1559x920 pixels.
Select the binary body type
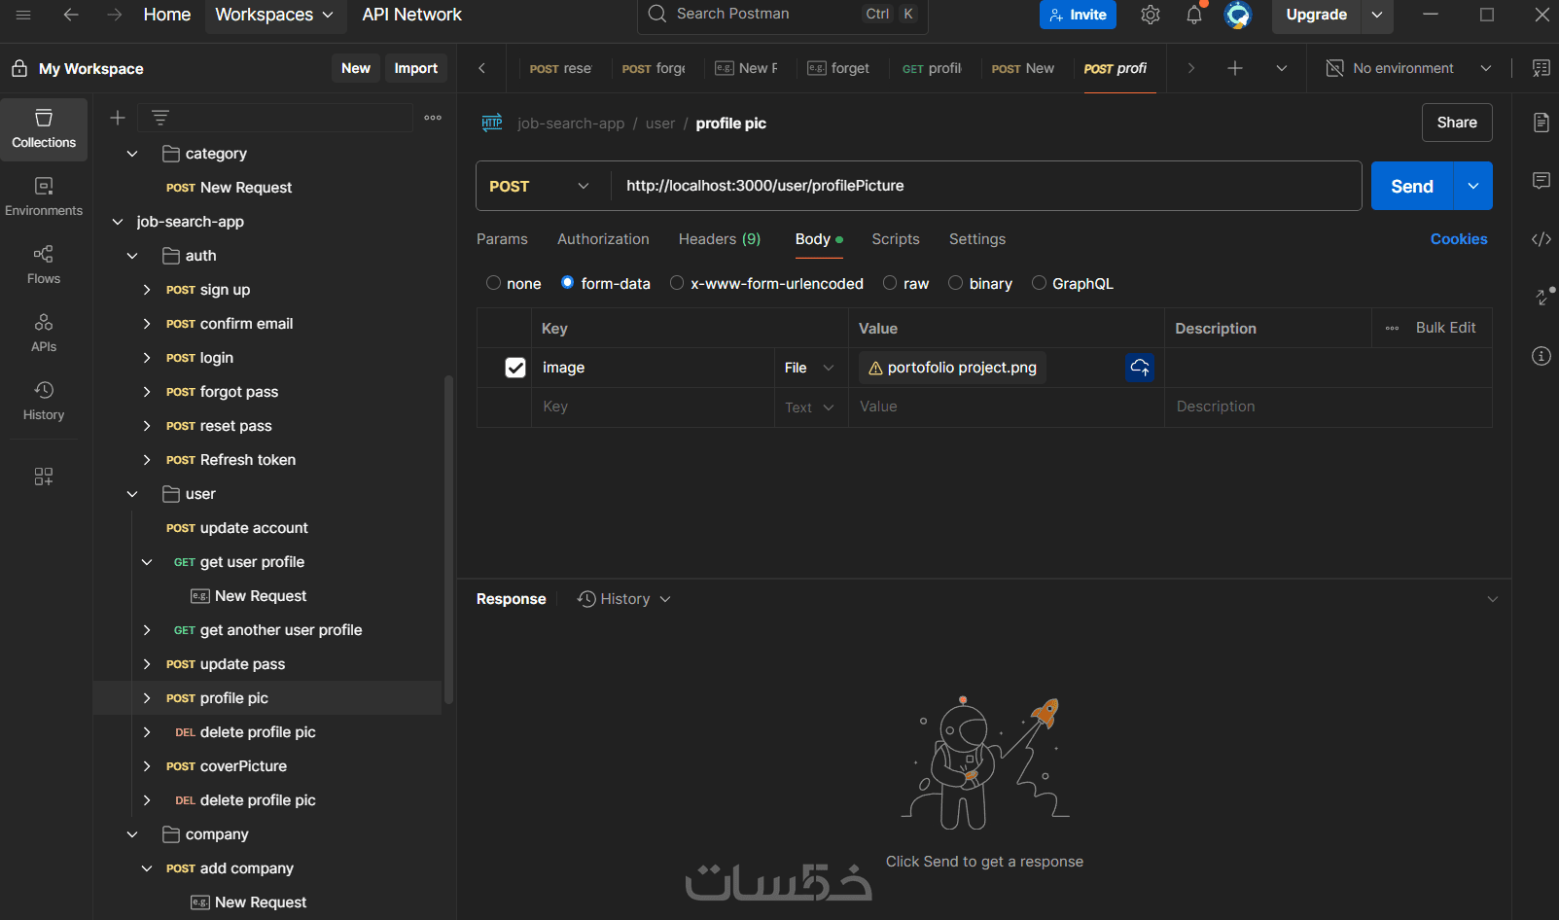coord(956,283)
